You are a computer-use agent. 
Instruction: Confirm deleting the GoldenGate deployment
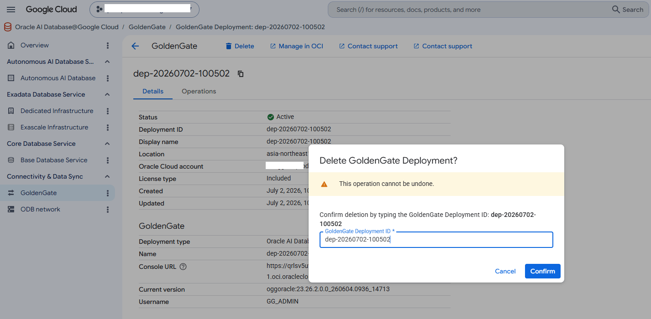pos(542,271)
